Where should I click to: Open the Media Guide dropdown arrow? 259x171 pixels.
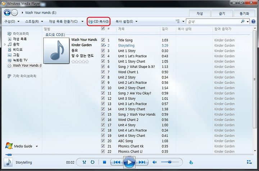pos(37,146)
